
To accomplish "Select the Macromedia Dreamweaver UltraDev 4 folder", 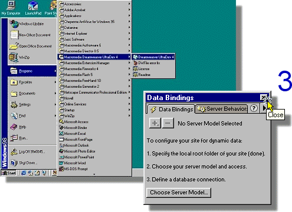I will 94,57.
